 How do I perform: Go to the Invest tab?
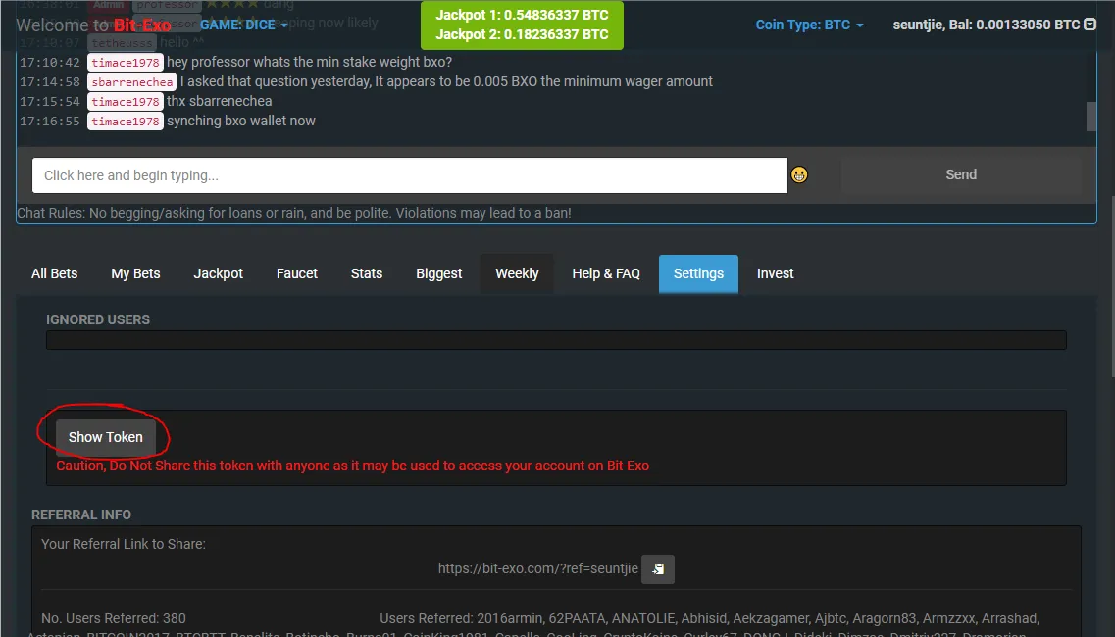[x=775, y=273]
